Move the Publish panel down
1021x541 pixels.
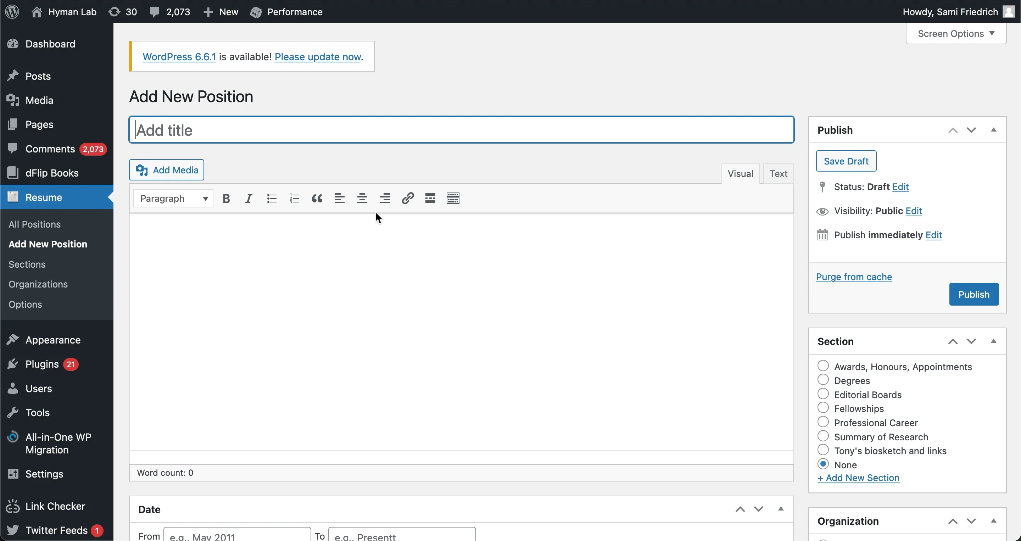coord(971,130)
